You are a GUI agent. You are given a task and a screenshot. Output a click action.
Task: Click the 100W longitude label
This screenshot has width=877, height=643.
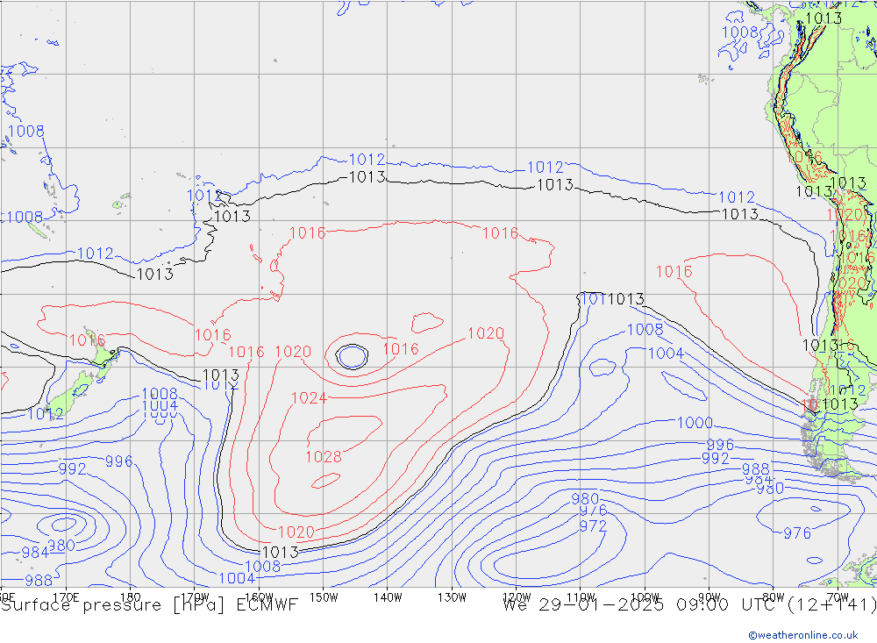(645, 597)
